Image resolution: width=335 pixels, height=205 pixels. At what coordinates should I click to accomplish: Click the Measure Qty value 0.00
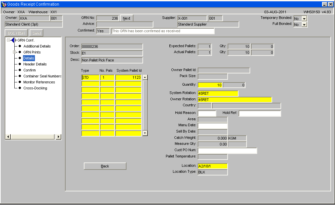(213, 145)
